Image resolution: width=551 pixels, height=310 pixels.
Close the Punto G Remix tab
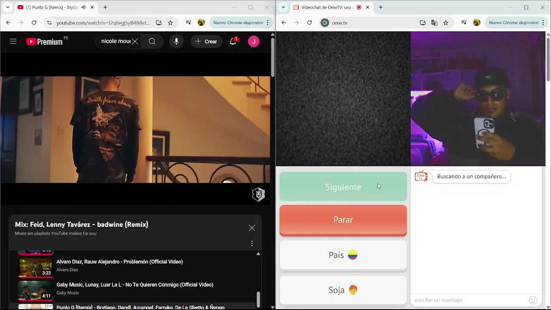click(x=92, y=7)
